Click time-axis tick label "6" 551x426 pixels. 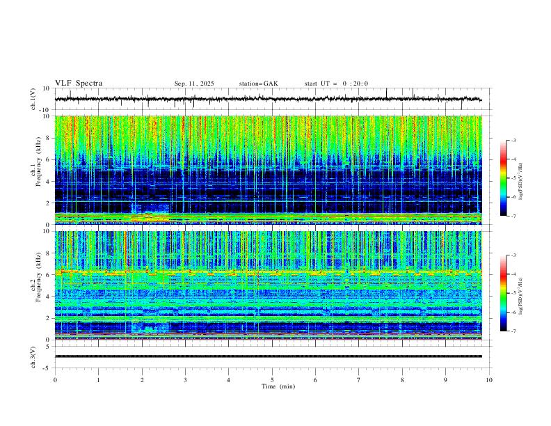tap(315, 380)
